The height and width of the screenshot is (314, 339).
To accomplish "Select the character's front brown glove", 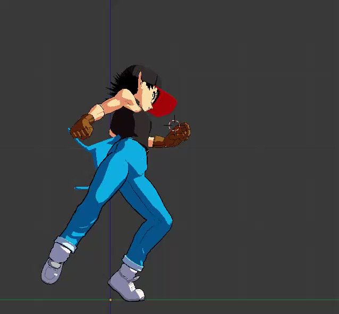I will [172, 136].
